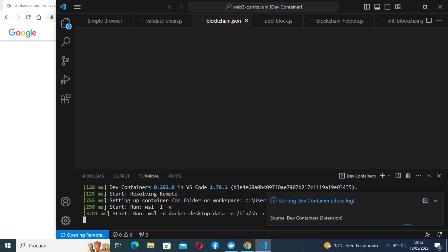
Task: Open the add-block.js editor tab
Action: (277, 20)
